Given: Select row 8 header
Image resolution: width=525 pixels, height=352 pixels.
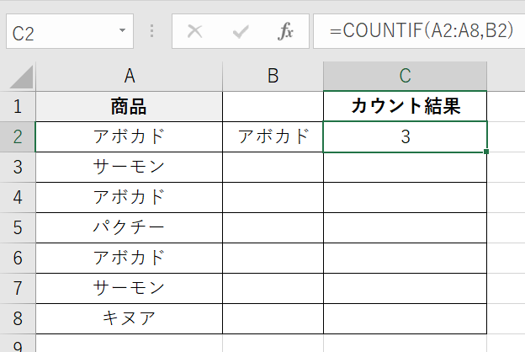Looking at the screenshot, I should (18, 318).
